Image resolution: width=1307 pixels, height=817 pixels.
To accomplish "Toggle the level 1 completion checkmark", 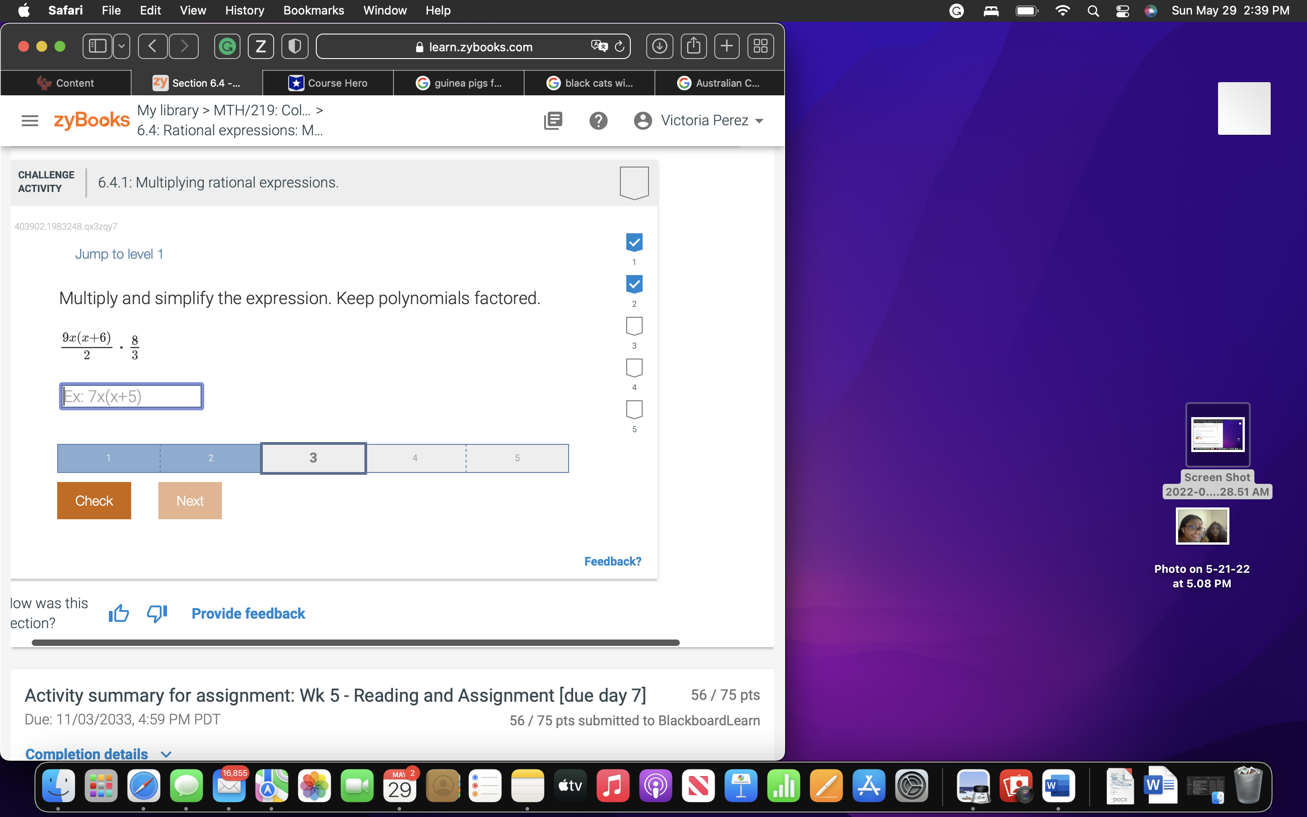I will coord(634,242).
